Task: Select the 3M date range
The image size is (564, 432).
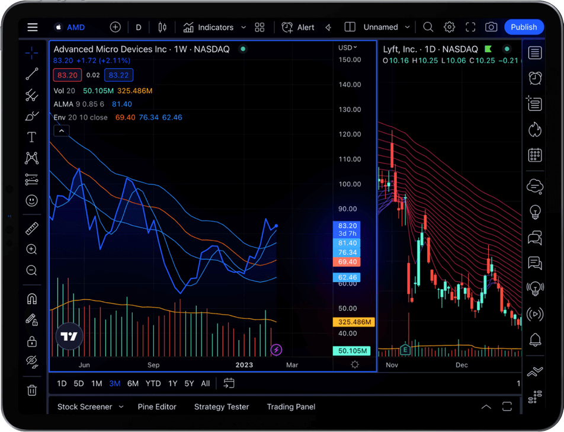Action: point(115,384)
